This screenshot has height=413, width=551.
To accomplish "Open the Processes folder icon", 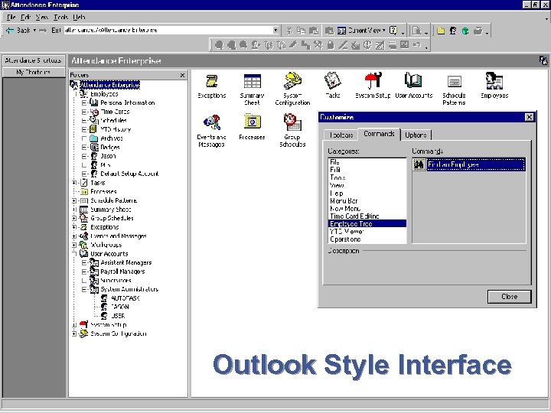I will (x=252, y=122).
